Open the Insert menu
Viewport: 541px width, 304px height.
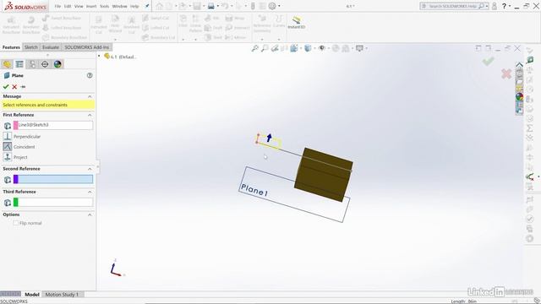[91, 6]
